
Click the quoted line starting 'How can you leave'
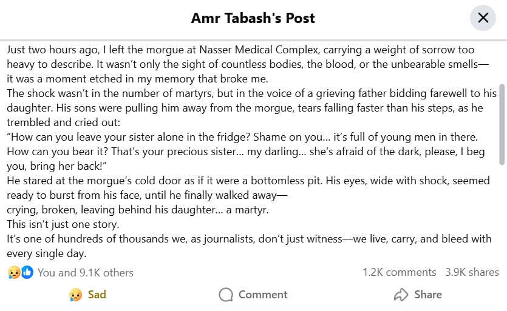tap(242, 137)
